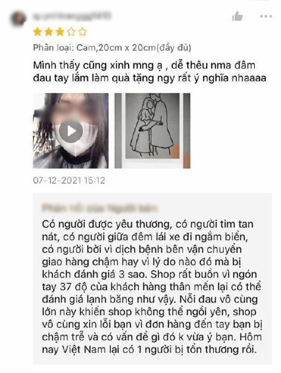Click the first filled yellow star
Viewport: 281px width, 373px height.
pos(37,32)
